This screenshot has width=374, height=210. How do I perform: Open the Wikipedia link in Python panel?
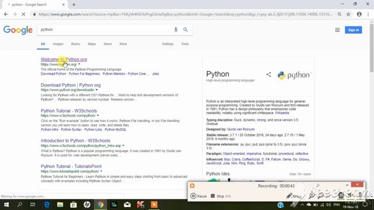point(282,113)
